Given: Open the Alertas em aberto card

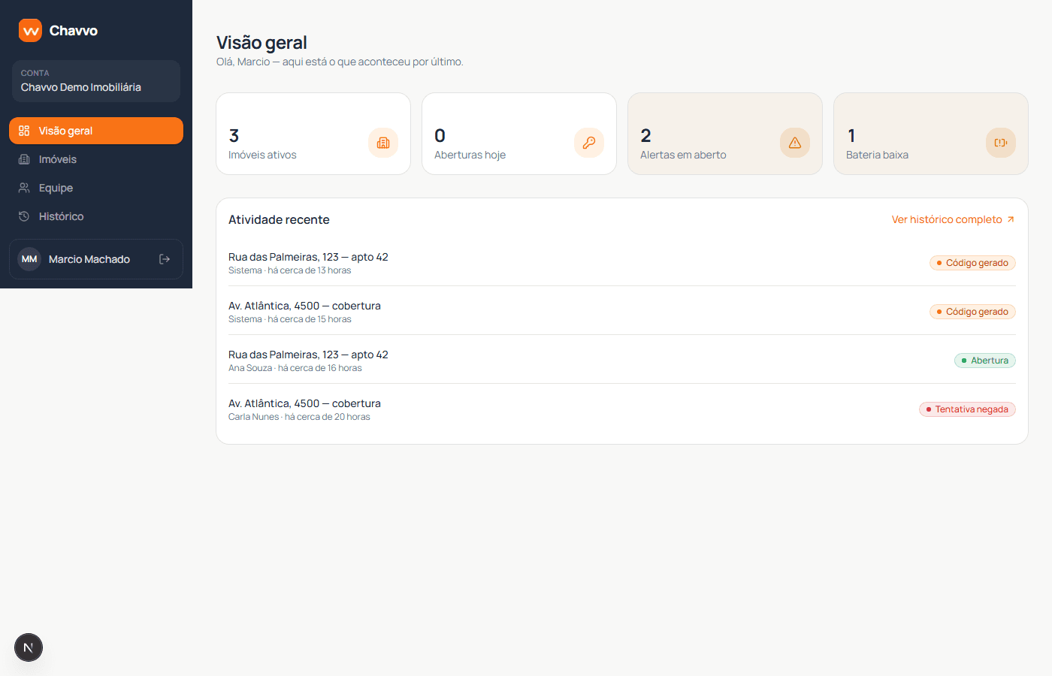Looking at the screenshot, I should 725,134.
